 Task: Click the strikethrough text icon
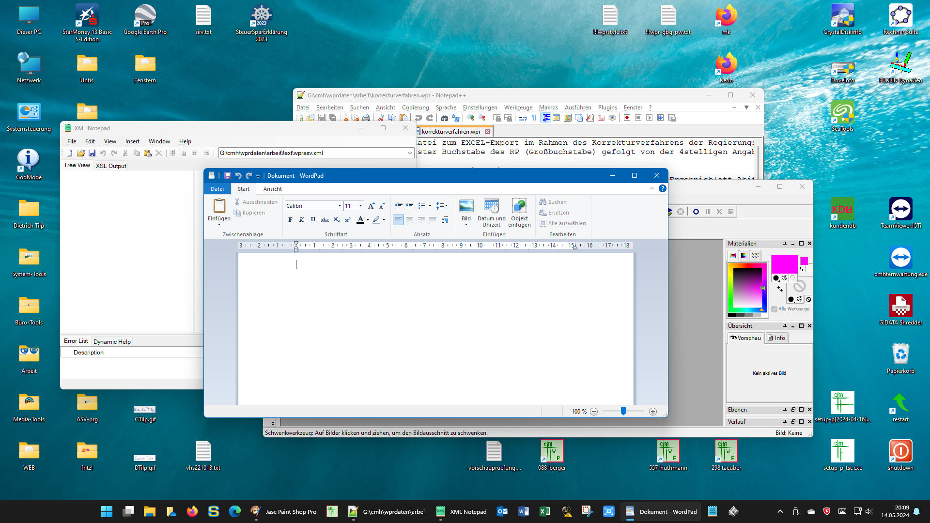coord(325,220)
